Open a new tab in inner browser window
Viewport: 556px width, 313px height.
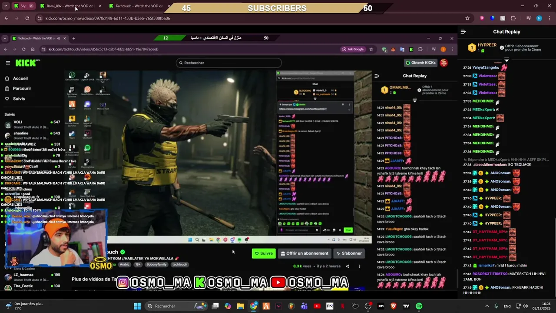[x=73, y=38]
